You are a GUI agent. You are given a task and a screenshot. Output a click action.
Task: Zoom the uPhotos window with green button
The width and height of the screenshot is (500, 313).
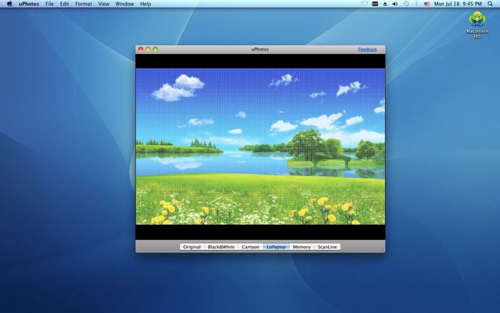(x=155, y=49)
